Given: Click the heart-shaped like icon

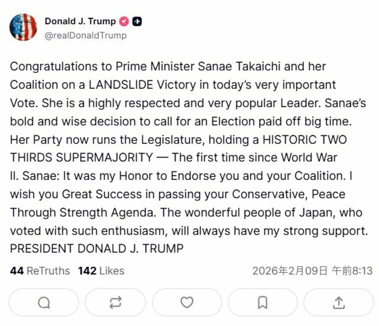Looking at the screenshot, I should (x=187, y=302).
